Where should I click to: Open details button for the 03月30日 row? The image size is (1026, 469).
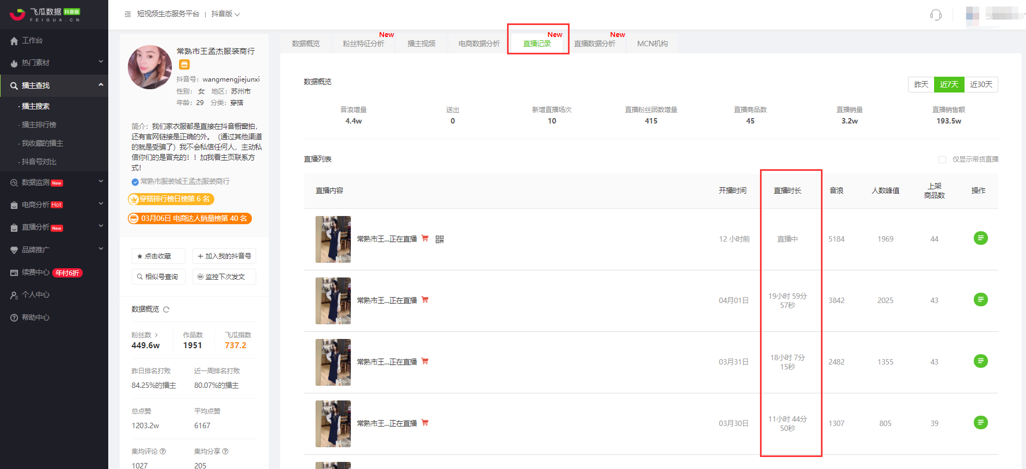(x=980, y=423)
